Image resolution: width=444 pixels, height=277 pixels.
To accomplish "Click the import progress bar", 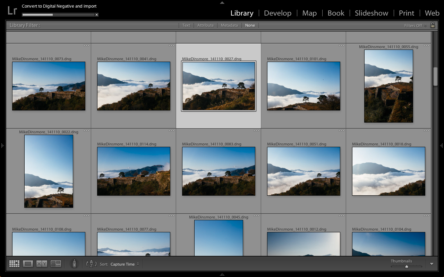I will pos(59,15).
